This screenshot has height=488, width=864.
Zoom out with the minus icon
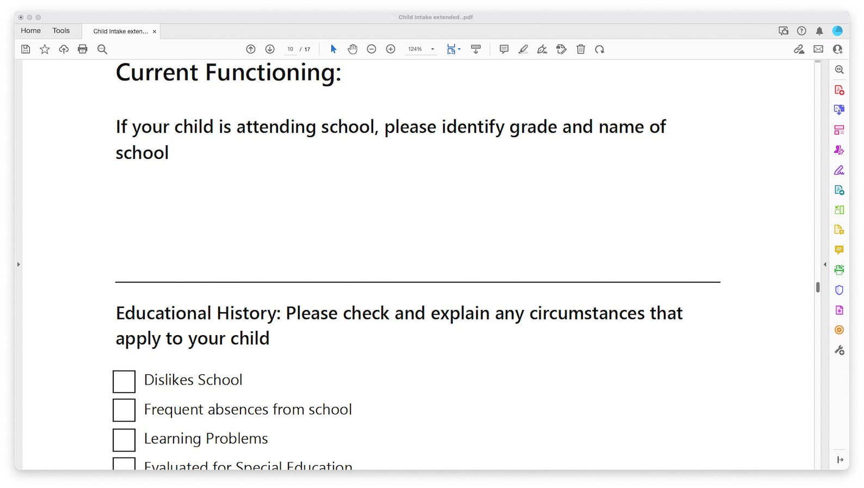pos(372,50)
